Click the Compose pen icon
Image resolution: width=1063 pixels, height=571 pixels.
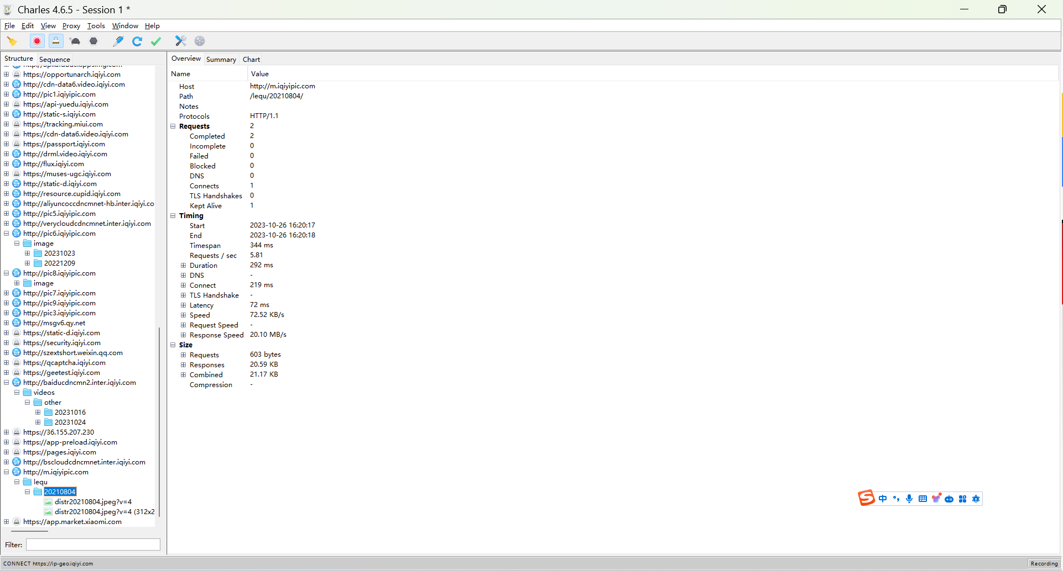point(118,41)
